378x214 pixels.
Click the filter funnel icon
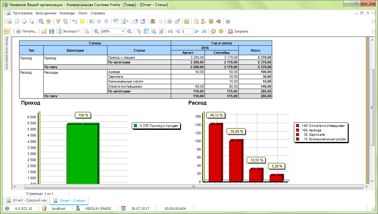(58, 21)
